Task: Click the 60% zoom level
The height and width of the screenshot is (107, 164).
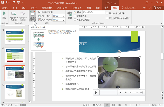Action: coord(154,105)
